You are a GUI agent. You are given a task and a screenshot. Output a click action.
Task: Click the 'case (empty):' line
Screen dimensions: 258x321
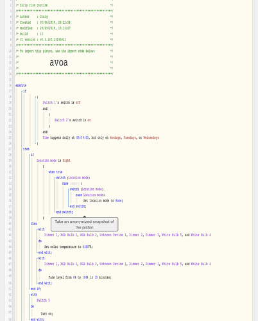pyautogui.click(x=72, y=184)
